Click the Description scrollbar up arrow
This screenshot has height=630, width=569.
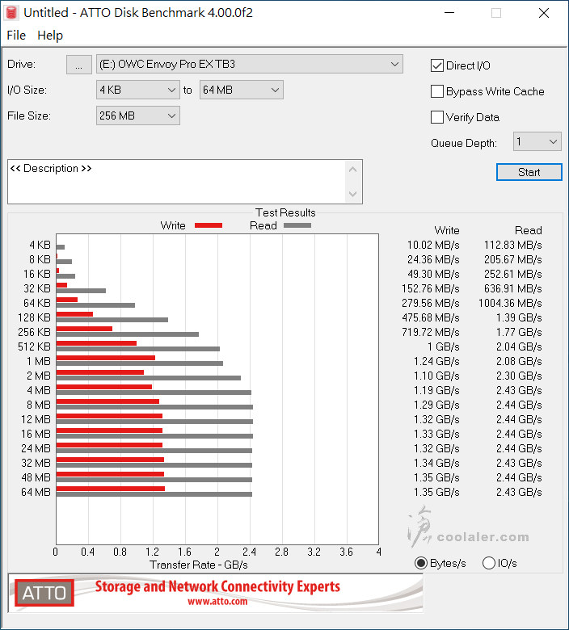[x=353, y=170]
